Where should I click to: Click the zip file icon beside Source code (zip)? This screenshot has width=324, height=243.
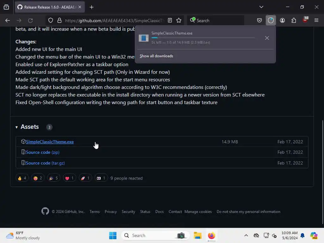pyautogui.click(x=23, y=152)
